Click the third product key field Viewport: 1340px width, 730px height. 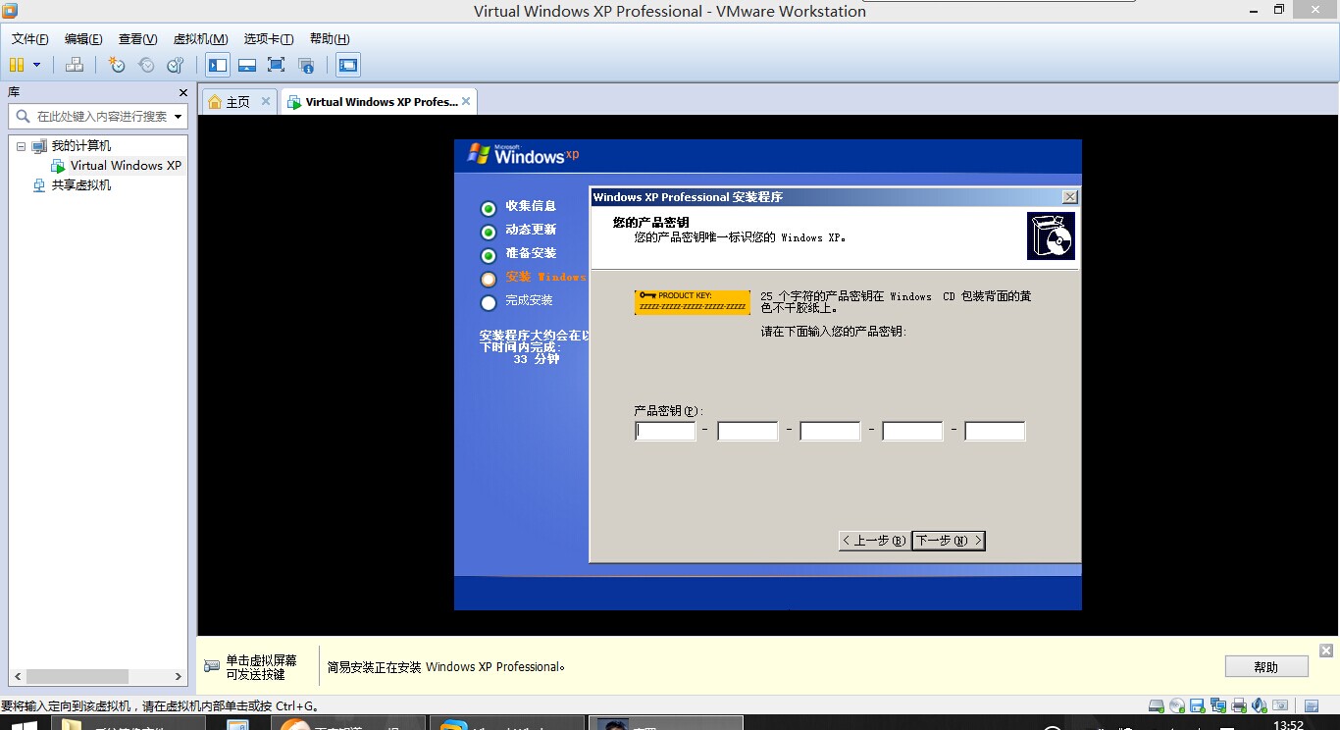pos(830,431)
